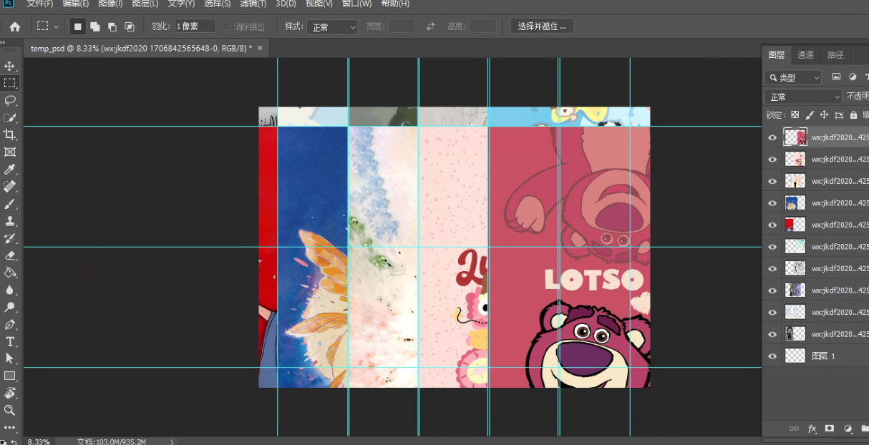Choose New Selection mode in options bar

coord(77,26)
